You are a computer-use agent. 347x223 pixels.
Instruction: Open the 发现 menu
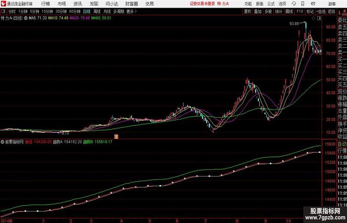(94, 4)
